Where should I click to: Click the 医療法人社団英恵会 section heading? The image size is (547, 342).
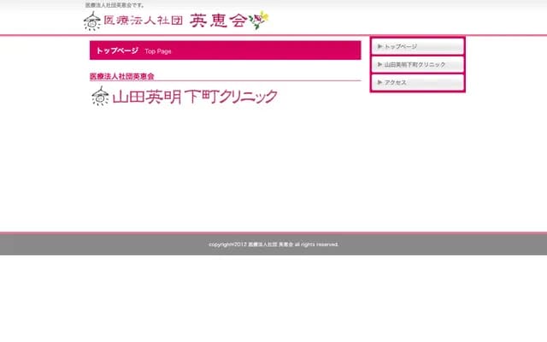127,76
